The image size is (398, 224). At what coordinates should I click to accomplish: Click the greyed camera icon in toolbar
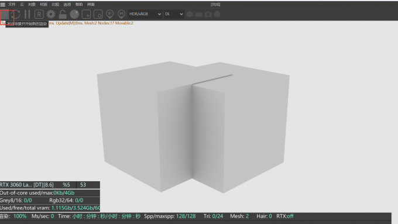click(x=208, y=15)
